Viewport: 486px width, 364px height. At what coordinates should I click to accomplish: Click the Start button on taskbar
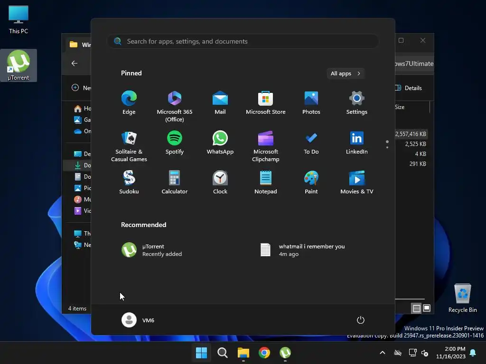201,353
